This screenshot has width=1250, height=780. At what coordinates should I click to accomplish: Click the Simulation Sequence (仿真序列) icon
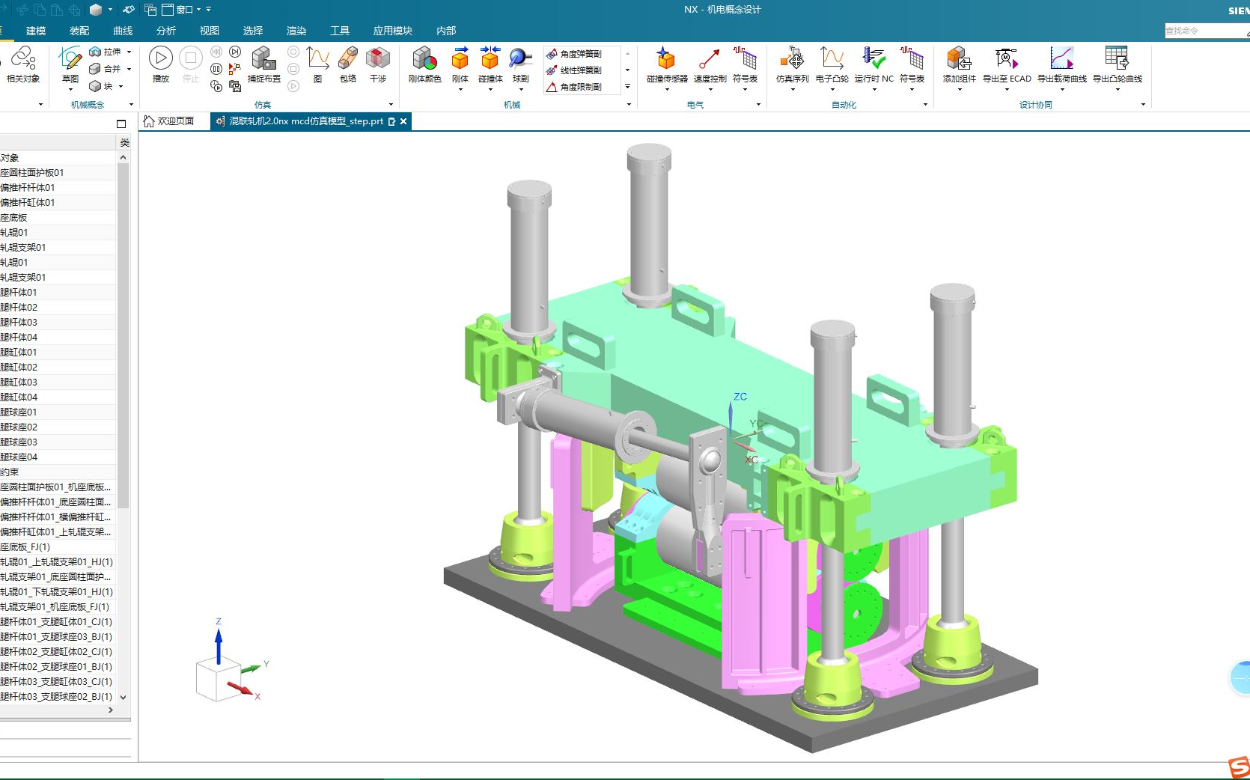coord(792,58)
